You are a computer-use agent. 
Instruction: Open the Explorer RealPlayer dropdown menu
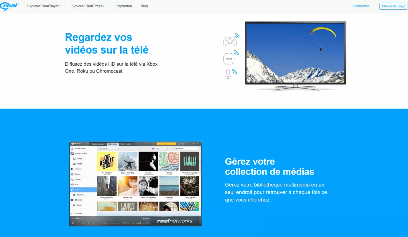point(44,6)
